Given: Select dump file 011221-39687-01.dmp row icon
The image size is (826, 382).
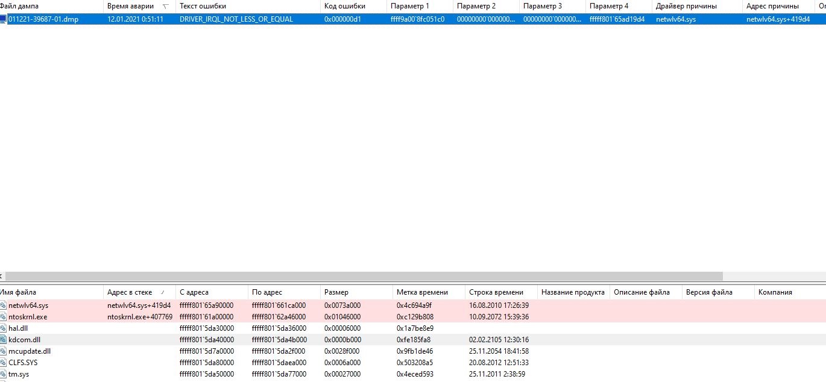Looking at the screenshot, I should [x=4, y=19].
